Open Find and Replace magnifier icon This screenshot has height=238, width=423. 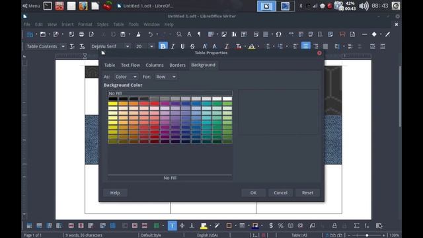179,34
